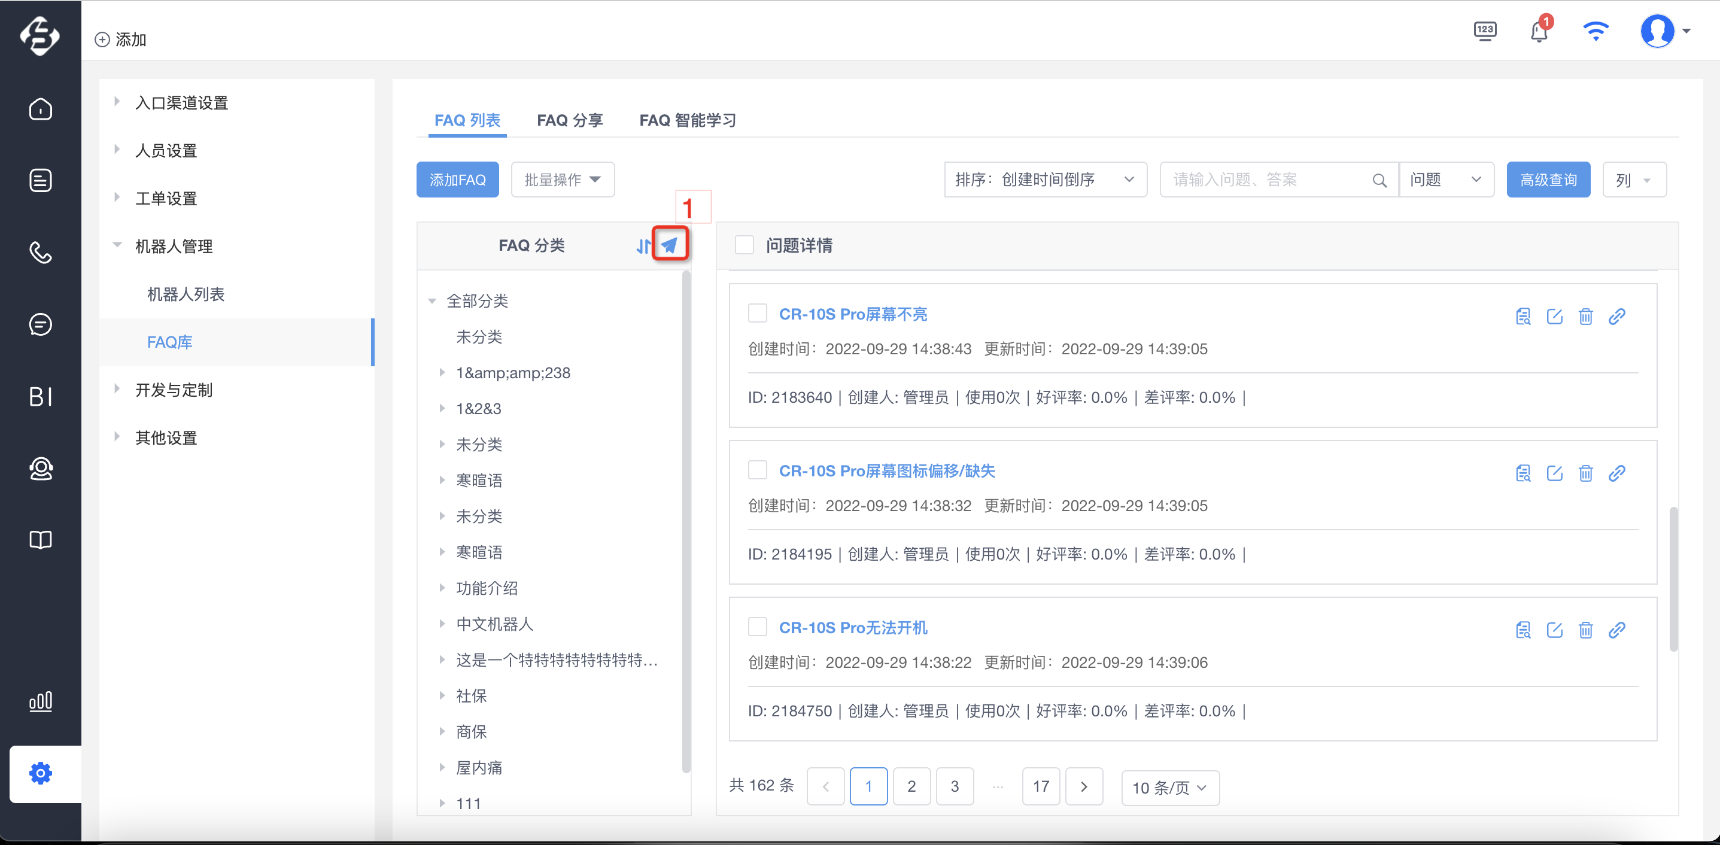Screen dimensions: 1720x845
Task: Edit the CR-10S Pro无法开机 FAQ entry
Action: [x=1554, y=630]
